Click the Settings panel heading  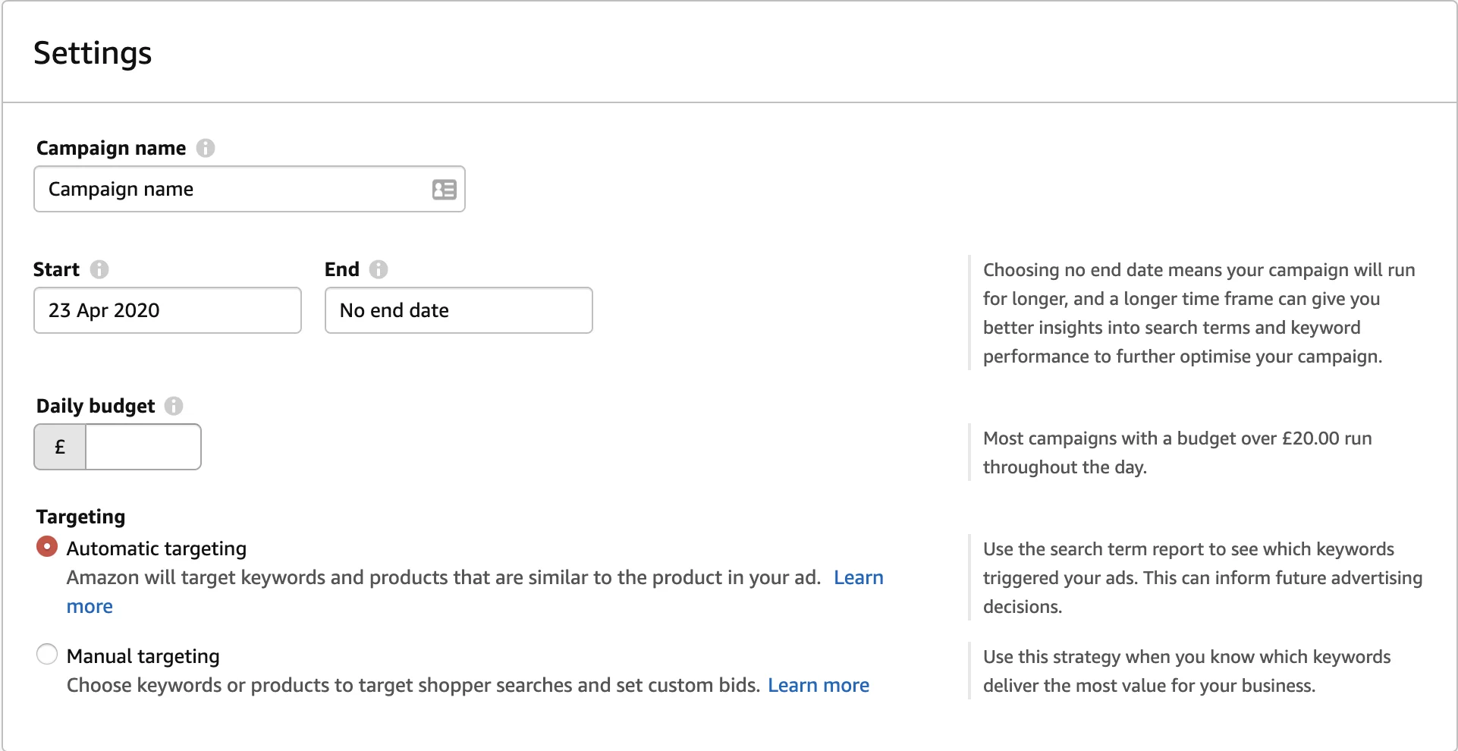[x=93, y=53]
